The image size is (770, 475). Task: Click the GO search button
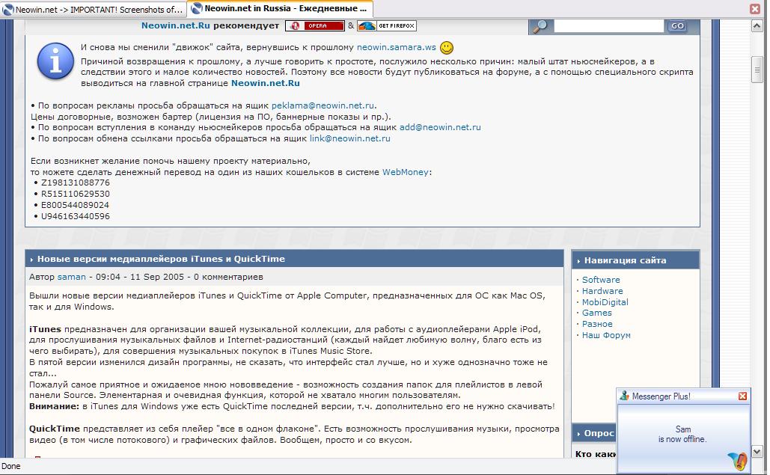(x=677, y=26)
